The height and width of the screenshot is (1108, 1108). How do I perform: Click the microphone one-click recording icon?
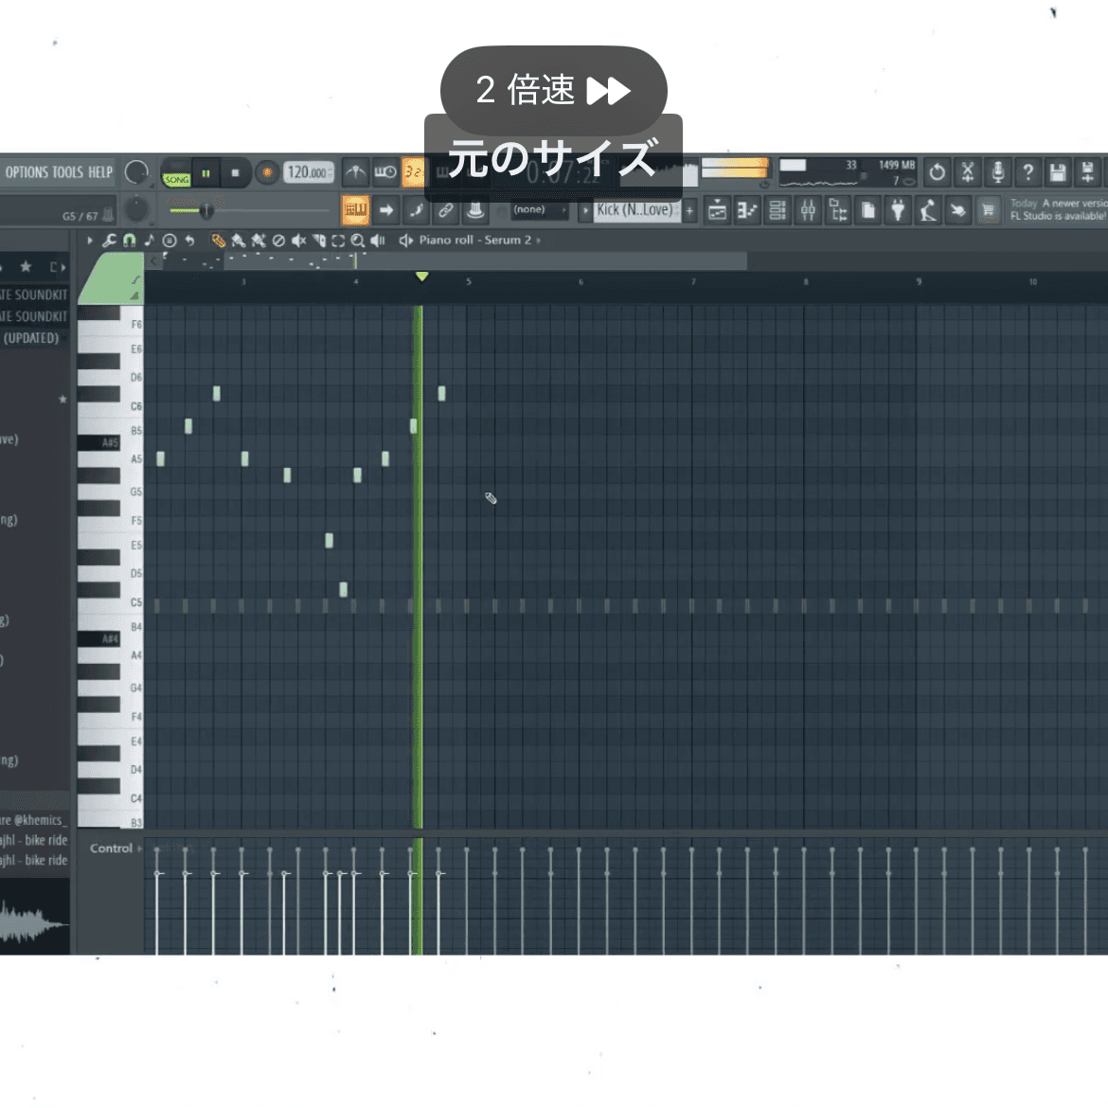coord(998,172)
